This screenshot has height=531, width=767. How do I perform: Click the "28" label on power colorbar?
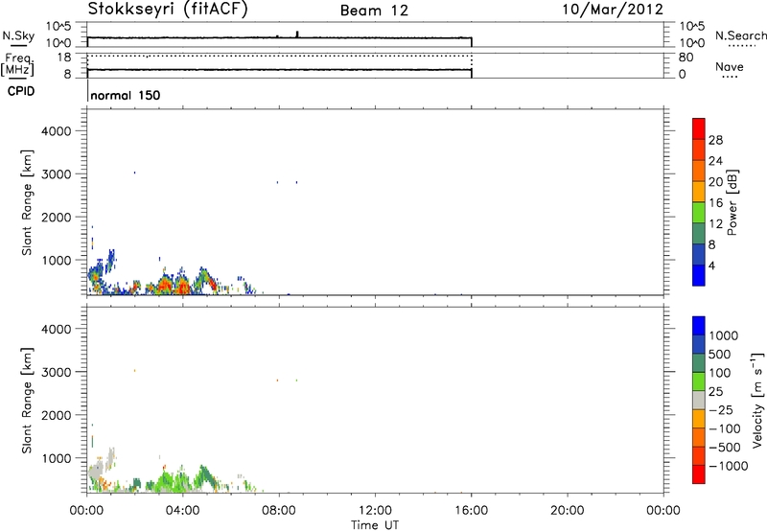click(x=715, y=140)
